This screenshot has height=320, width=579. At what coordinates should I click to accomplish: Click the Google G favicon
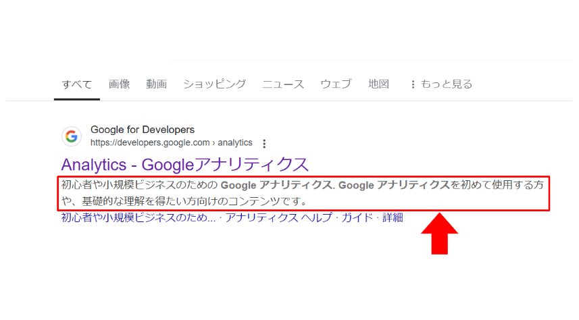point(71,136)
